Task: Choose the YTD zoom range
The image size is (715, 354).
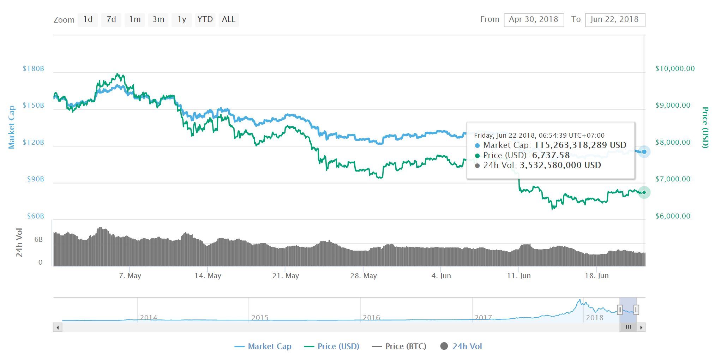Action: (x=205, y=20)
